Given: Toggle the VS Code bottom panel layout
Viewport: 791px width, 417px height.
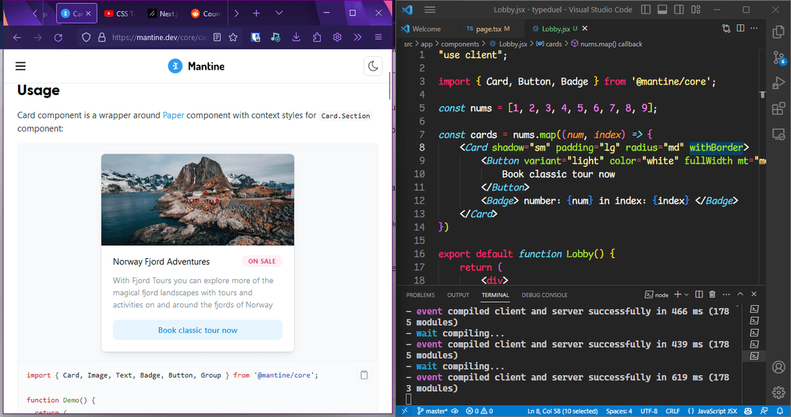Looking at the screenshot, I should point(662,10).
